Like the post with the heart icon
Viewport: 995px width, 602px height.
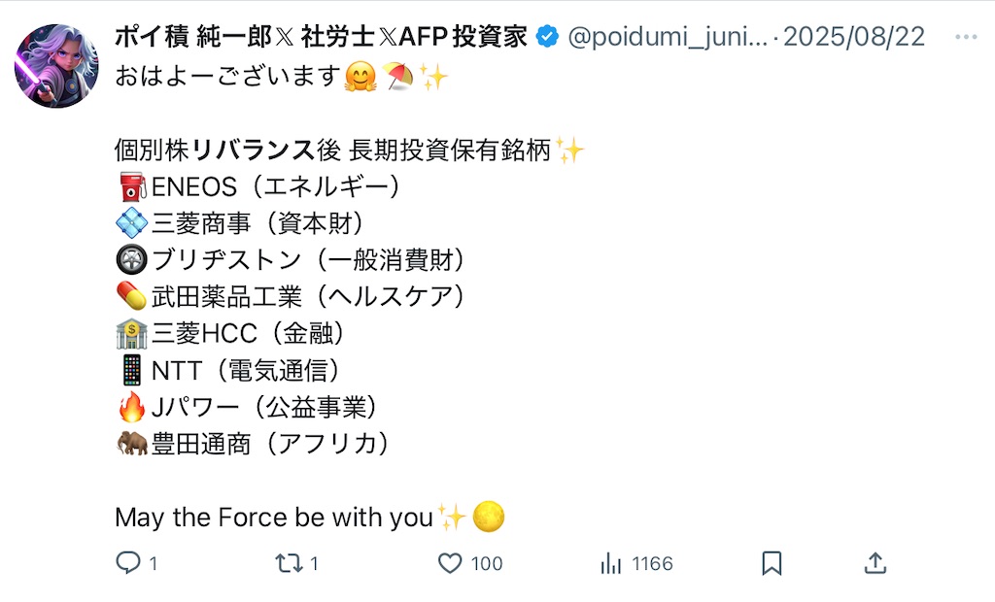point(449,563)
